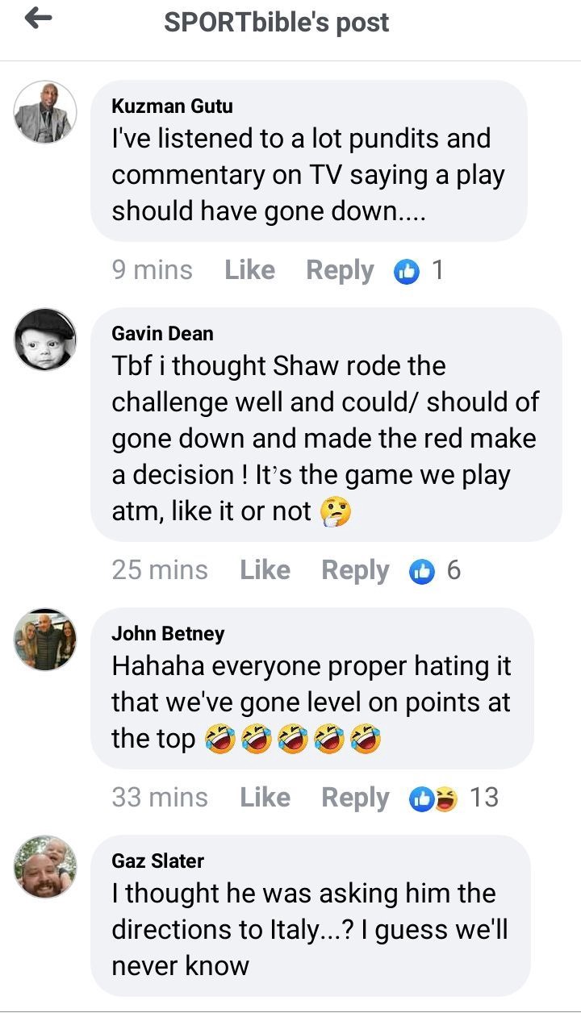Open Gaz Slater's profile picture
Image resolution: width=581 pixels, height=1013 pixels.
(x=46, y=867)
